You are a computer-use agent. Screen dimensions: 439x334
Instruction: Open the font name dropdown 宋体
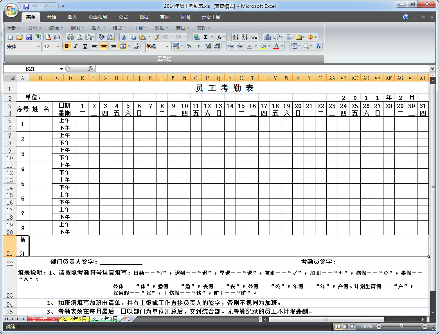click(x=23, y=47)
